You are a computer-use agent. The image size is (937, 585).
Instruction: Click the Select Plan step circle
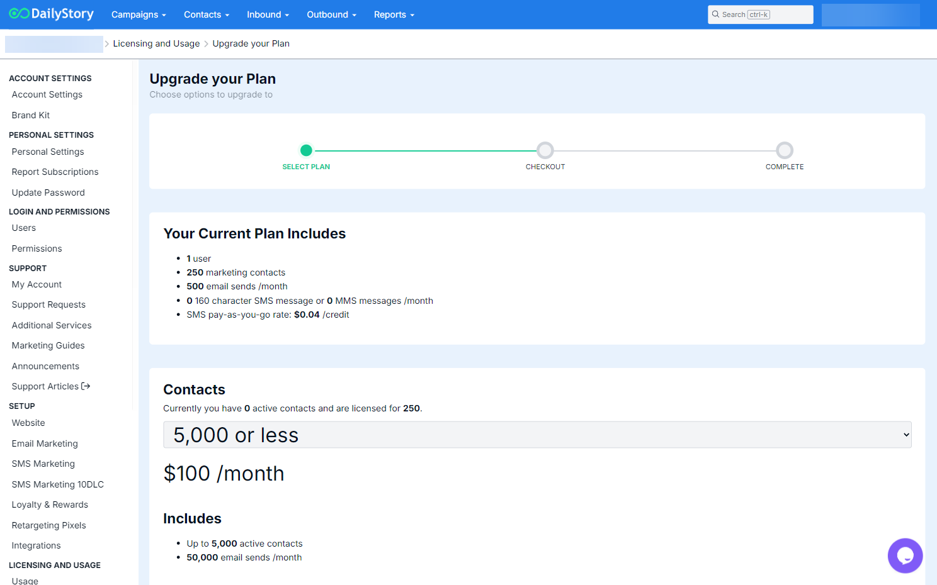[306, 150]
